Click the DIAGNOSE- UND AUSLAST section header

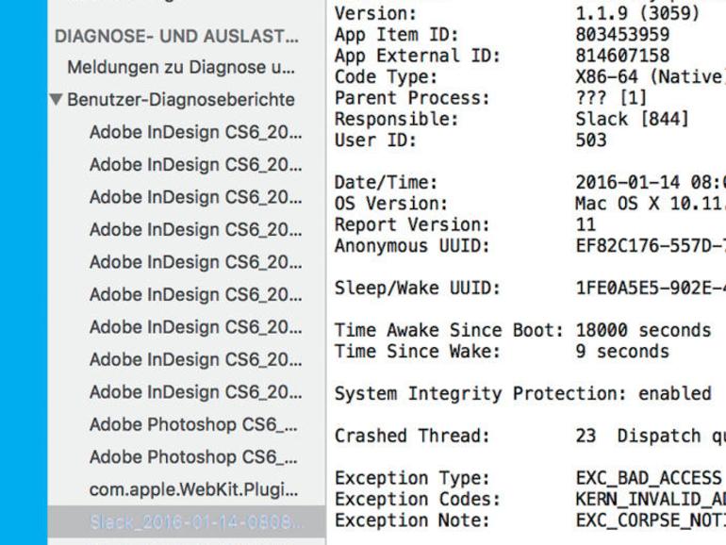coord(175,37)
